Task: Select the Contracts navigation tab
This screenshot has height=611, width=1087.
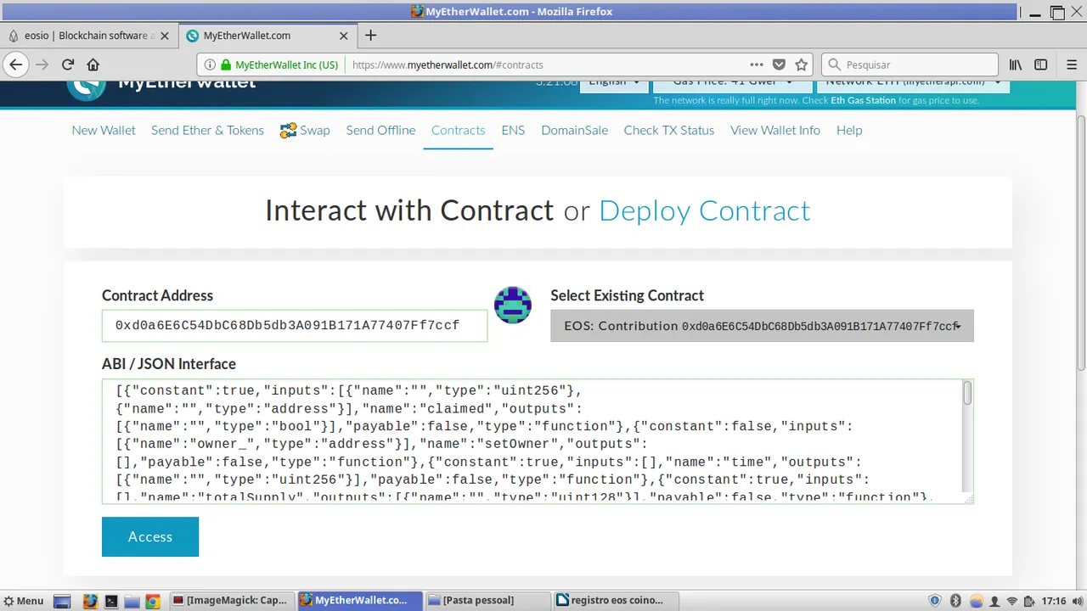Action: [x=458, y=131]
